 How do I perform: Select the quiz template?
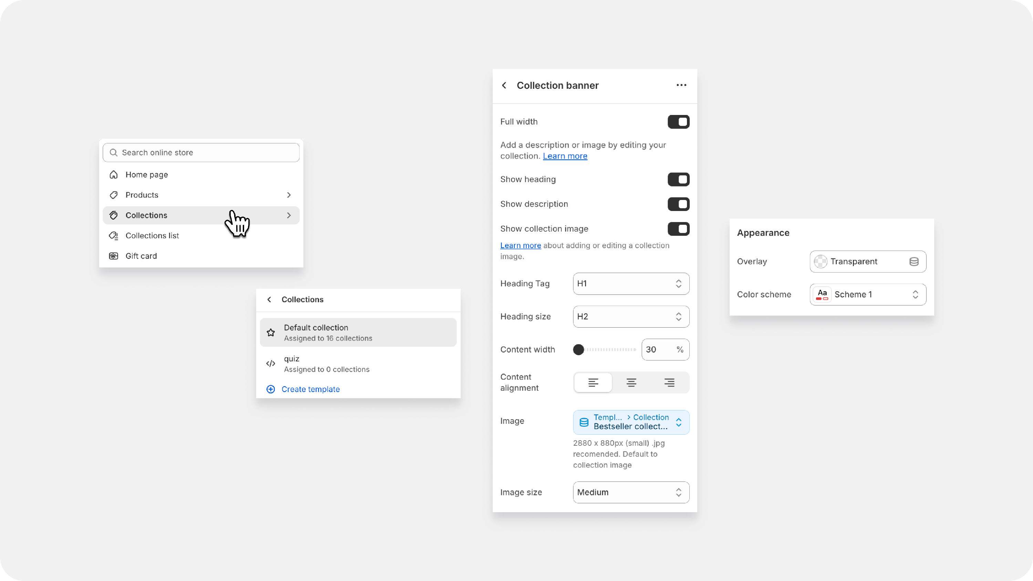pyautogui.click(x=358, y=364)
